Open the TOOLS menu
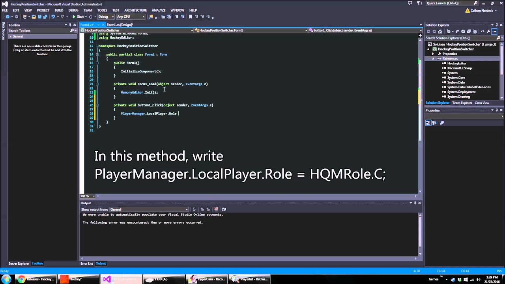 click(x=102, y=10)
